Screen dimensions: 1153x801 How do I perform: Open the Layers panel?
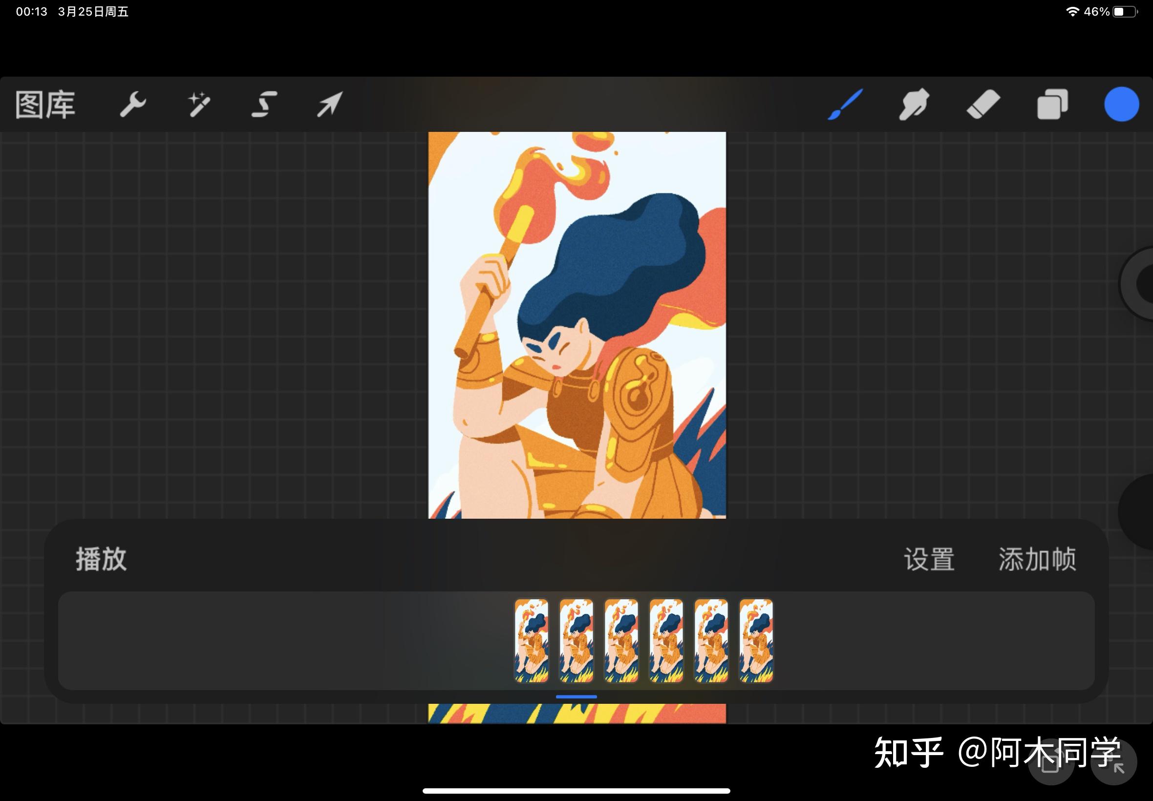(x=1052, y=105)
